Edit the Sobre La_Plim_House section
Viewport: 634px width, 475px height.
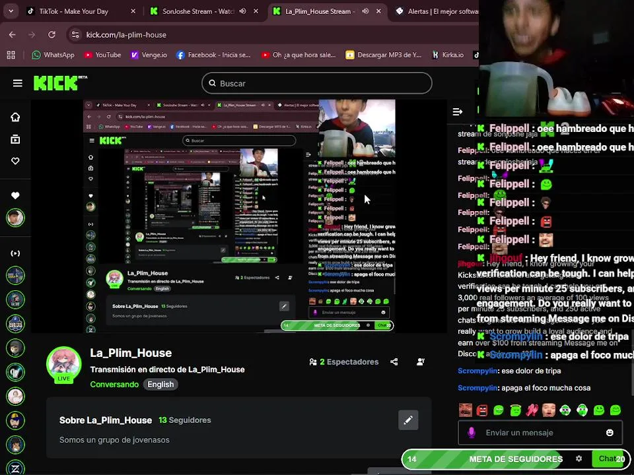(x=408, y=420)
